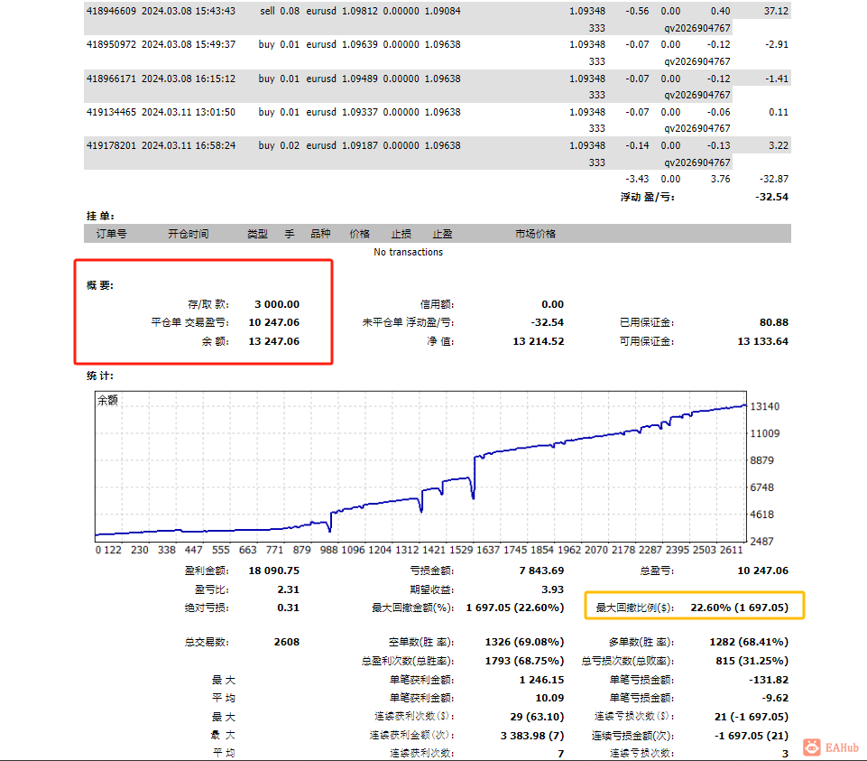Select the balance value 13 247.06
867x761 pixels.
pyautogui.click(x=273, y=341)
